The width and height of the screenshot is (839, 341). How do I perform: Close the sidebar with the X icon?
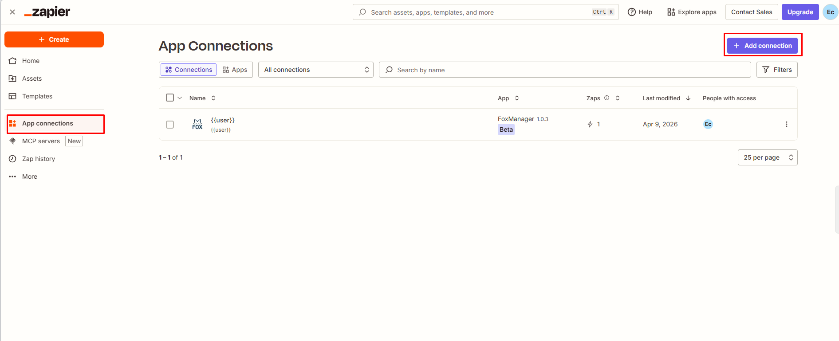point(12,12)
